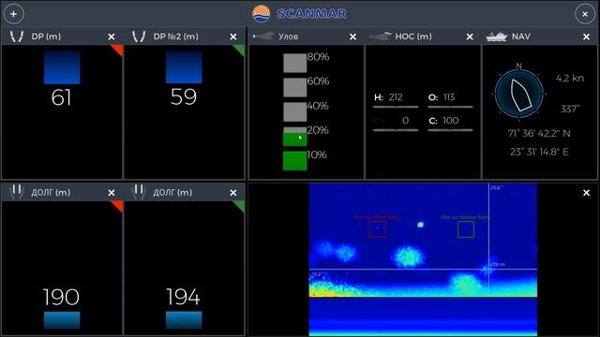Click the NAV panel title
This screenshot has width=600, height=337.
[521, 37]
